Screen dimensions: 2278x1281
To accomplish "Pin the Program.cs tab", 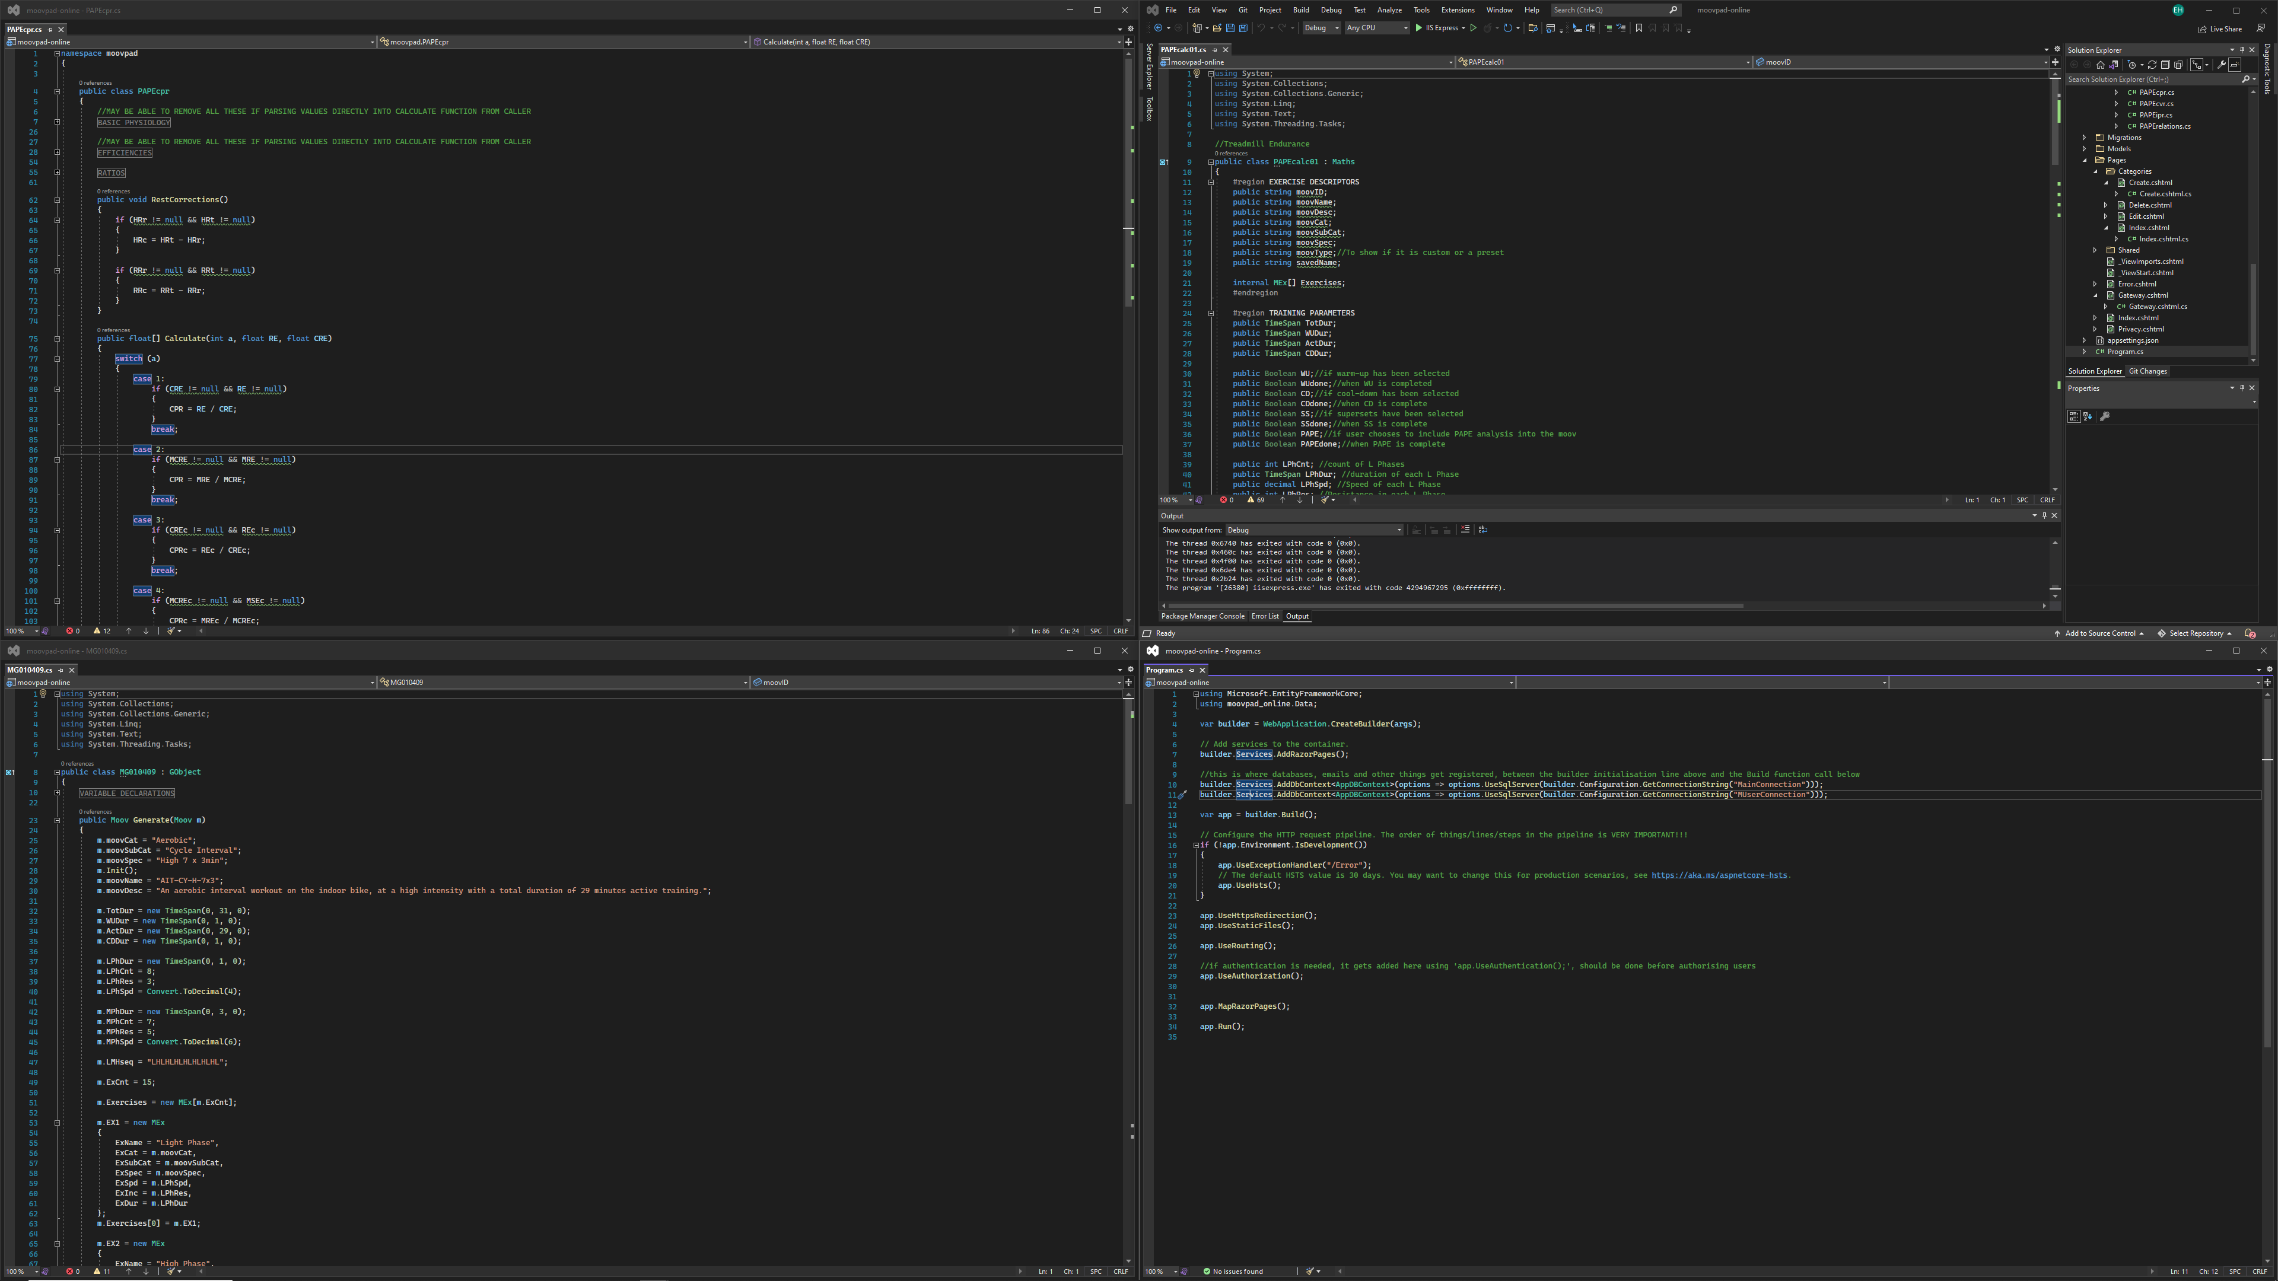I will coord(1191,670).
